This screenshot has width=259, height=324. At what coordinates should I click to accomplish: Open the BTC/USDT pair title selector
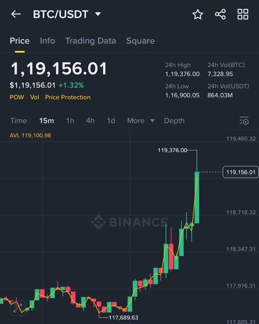(61, 15)
